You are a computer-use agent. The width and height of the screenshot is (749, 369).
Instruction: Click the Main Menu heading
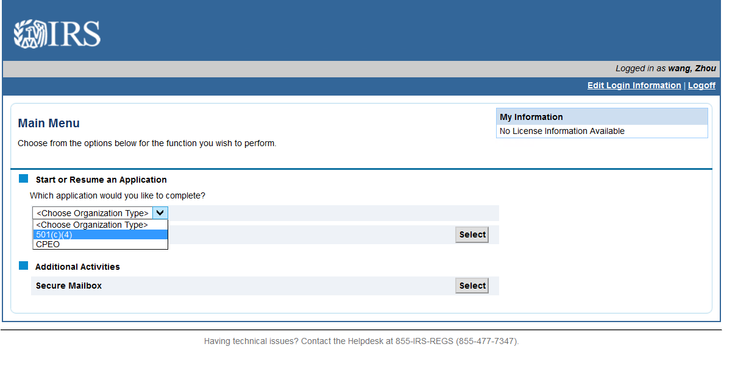tap(49, 123)
